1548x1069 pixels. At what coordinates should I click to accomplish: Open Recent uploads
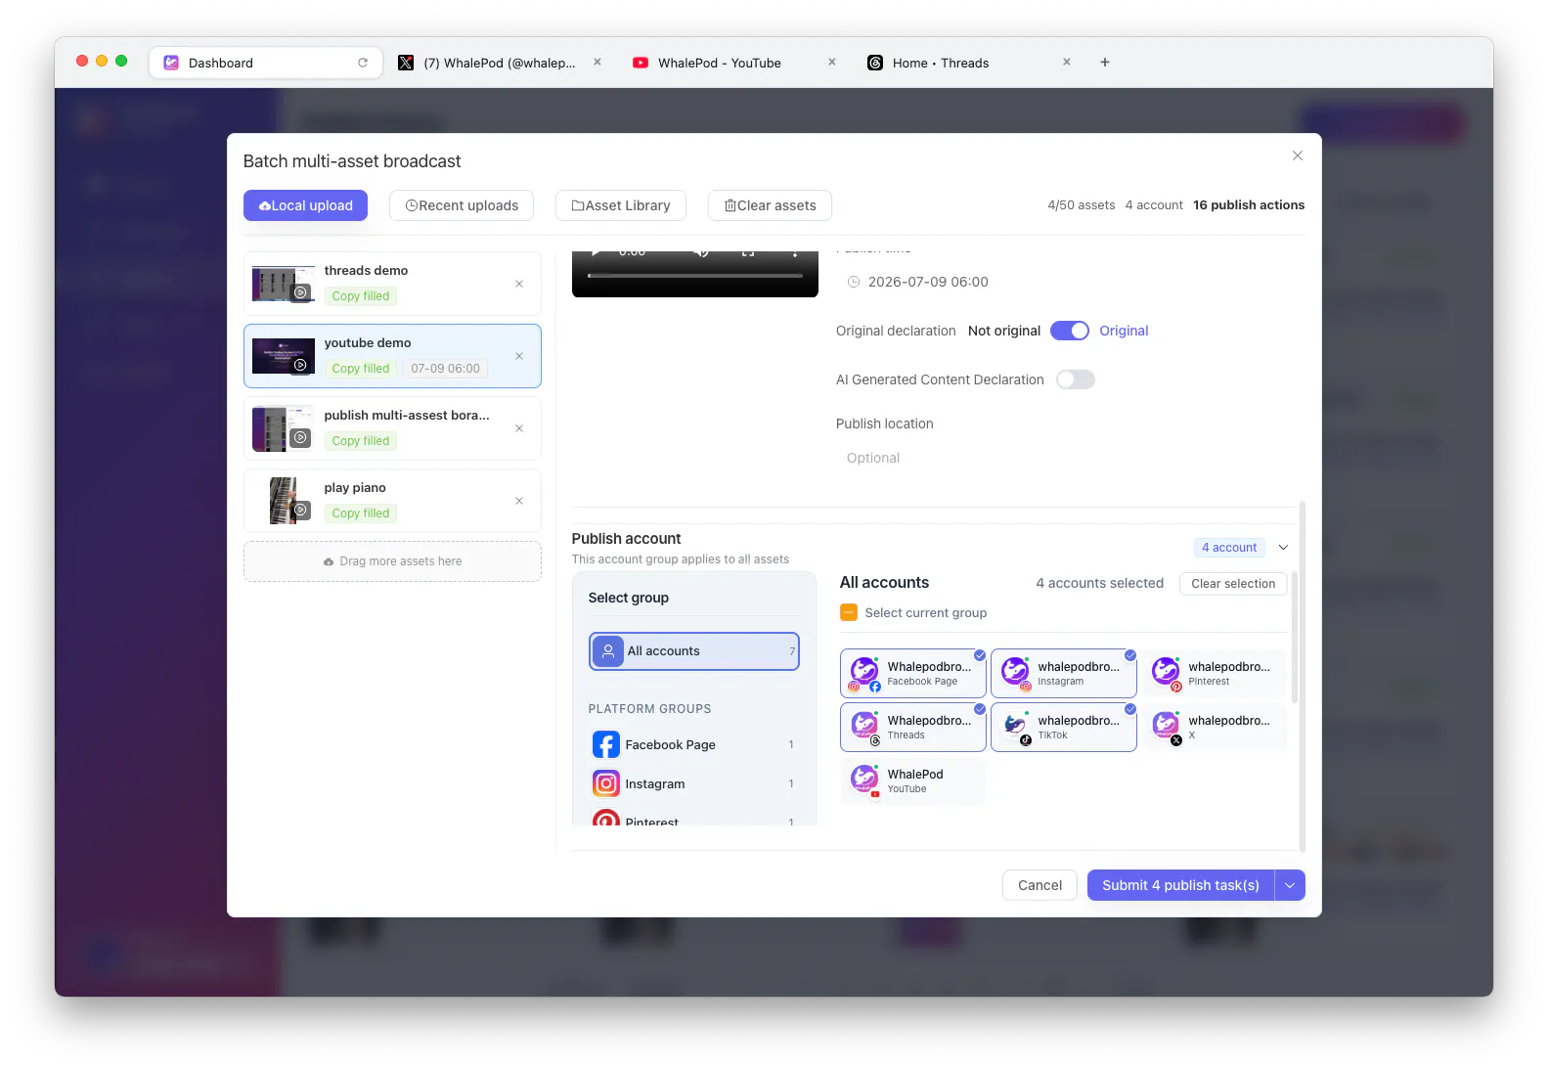point(462,205)
